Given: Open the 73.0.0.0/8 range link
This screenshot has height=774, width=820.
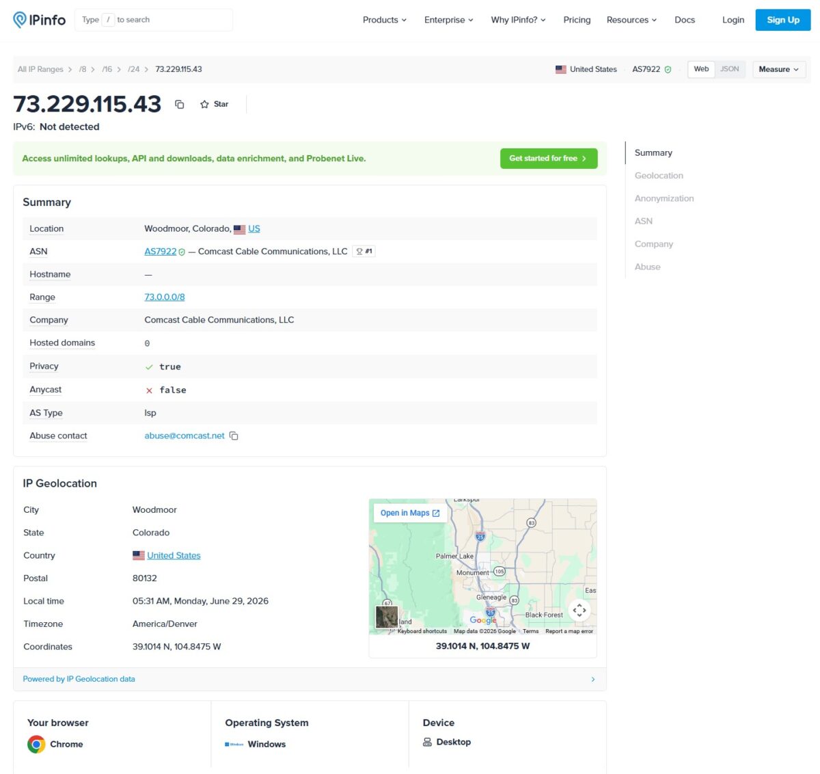Looking at the screenshot, I should [165, 297].
